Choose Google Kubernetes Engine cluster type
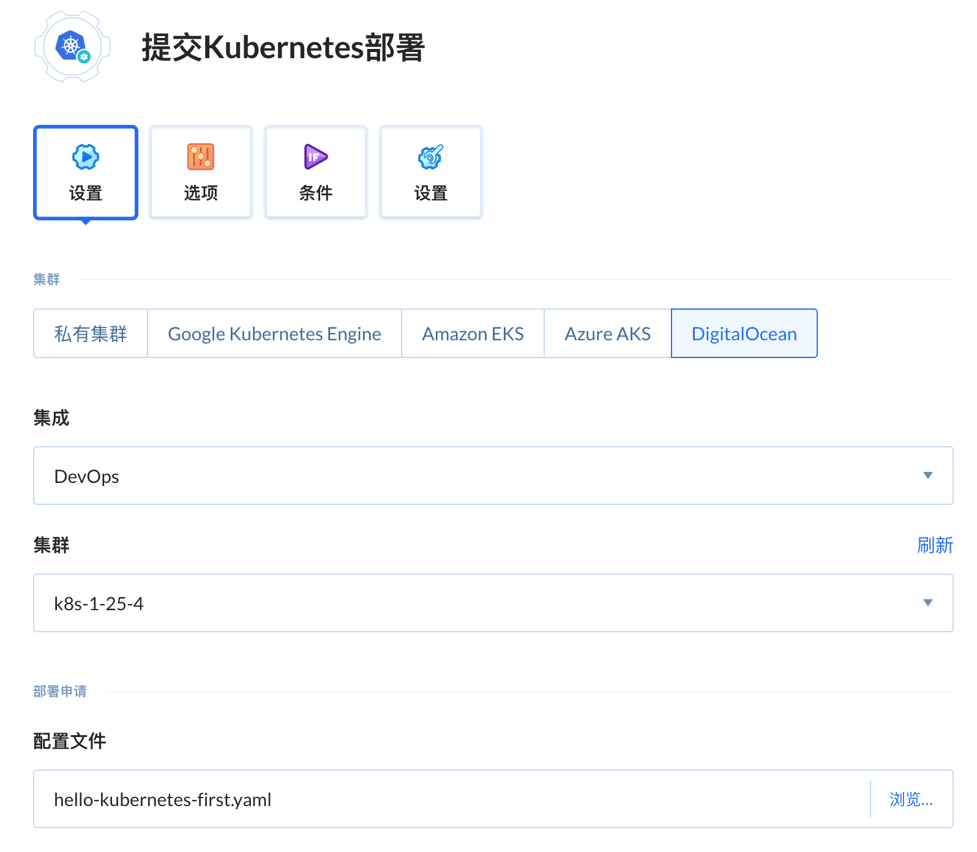The height and width of the screenshot is (852, 977). (x=274, y=334)
